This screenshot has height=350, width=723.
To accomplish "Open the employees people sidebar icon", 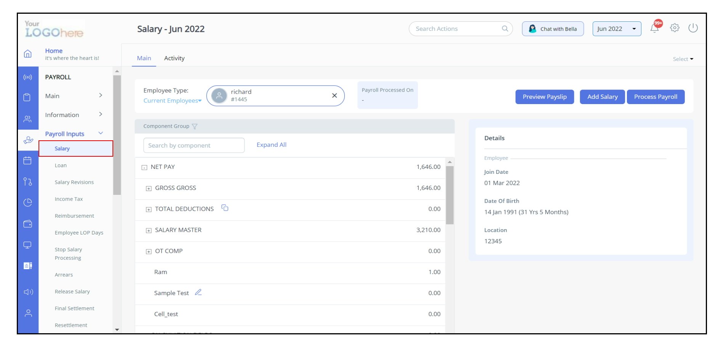I will coord(27,119).
